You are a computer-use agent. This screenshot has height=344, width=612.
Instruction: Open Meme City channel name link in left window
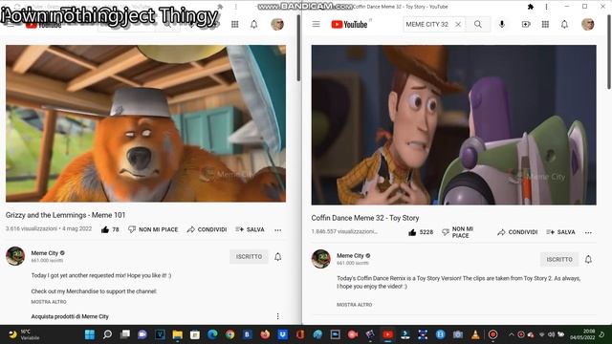pos(45,252)
